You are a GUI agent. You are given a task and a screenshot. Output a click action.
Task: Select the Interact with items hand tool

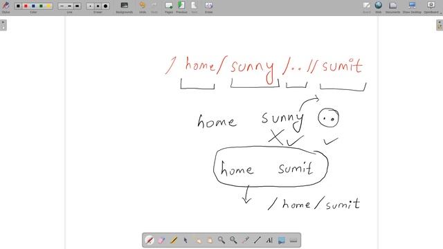click(197, 240)
